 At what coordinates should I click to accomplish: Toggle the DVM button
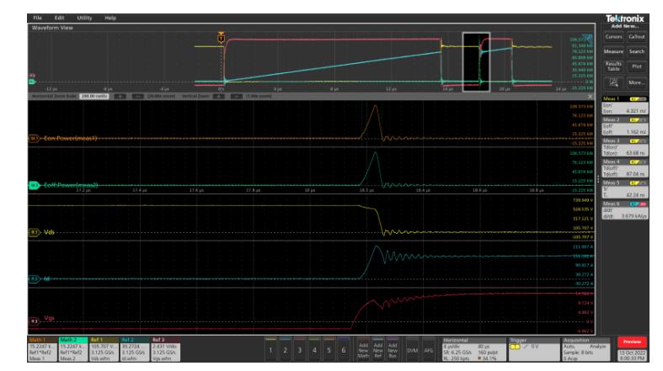[412, 349]
